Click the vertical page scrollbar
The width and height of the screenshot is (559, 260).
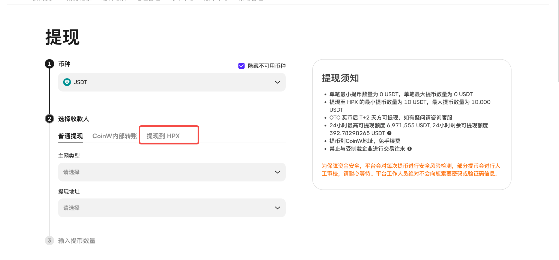pyautogui.click(x=558, y=41)
